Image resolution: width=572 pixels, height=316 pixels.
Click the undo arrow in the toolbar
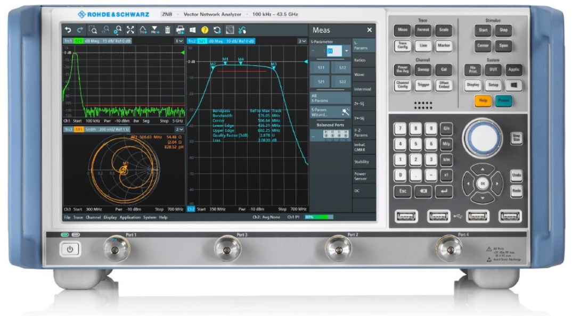point(68,30)
